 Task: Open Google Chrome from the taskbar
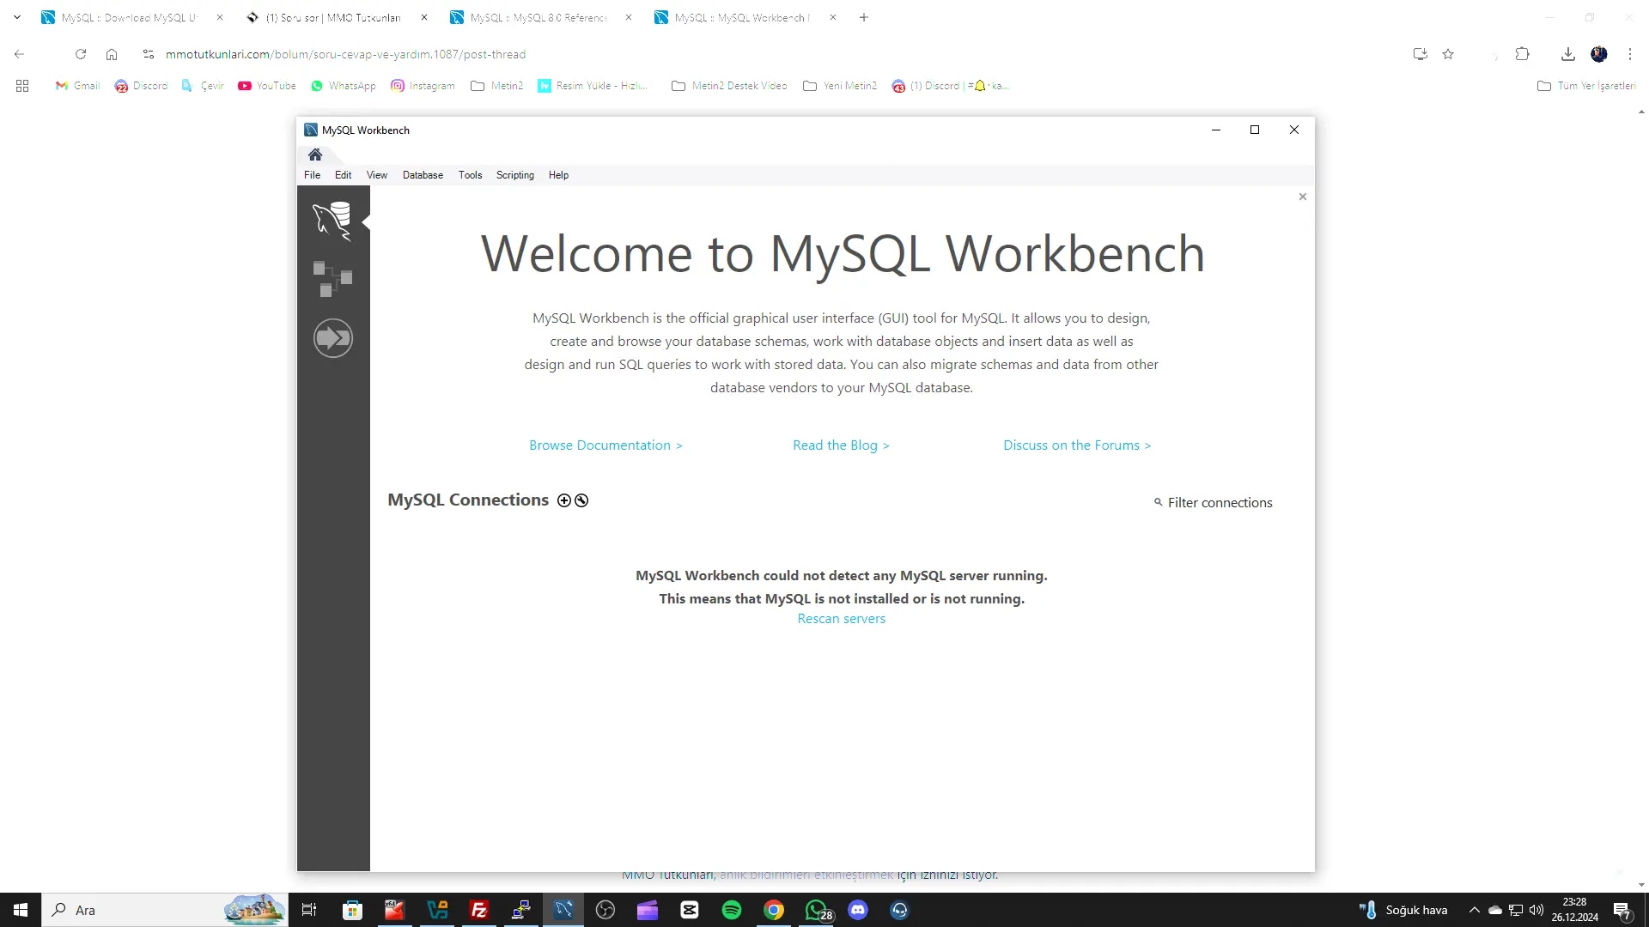(x=774, y=910)
